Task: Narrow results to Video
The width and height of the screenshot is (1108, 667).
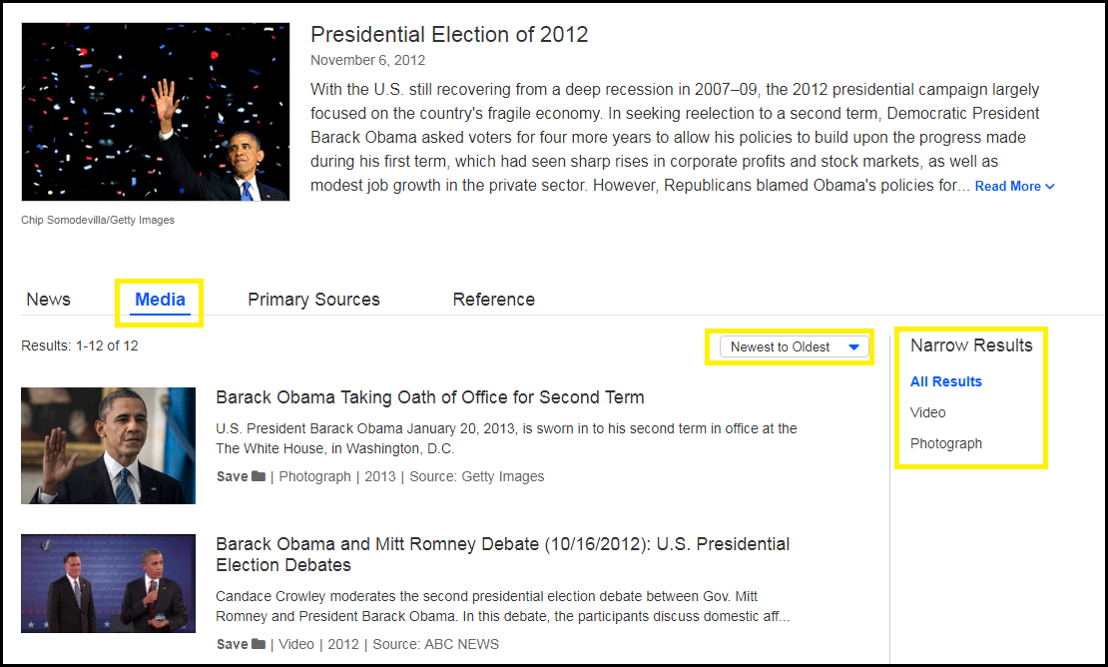Action: pyautogui.click(x=927, y=412)
